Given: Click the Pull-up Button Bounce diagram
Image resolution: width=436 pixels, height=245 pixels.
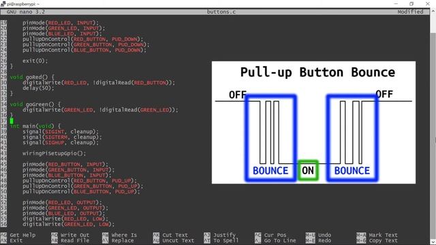Looking at the screenshot, I should 313,122.
